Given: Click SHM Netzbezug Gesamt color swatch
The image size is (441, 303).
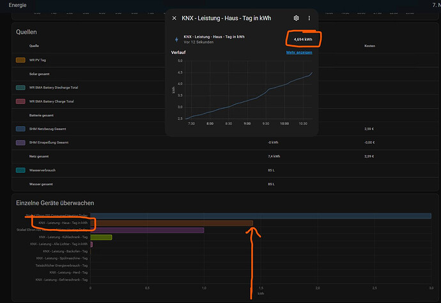Looking at the screenshot, I should coord(20,128).
